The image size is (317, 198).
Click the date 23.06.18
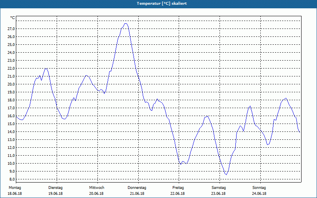[x=219, y=194]
